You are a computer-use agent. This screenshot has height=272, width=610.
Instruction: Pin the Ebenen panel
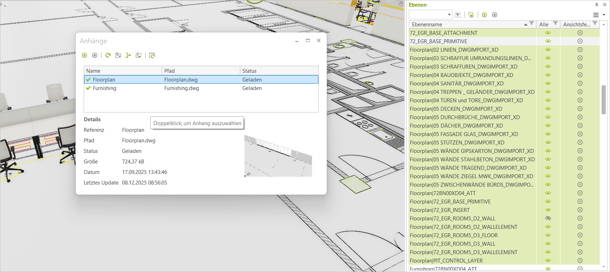[x=597, y=5]
